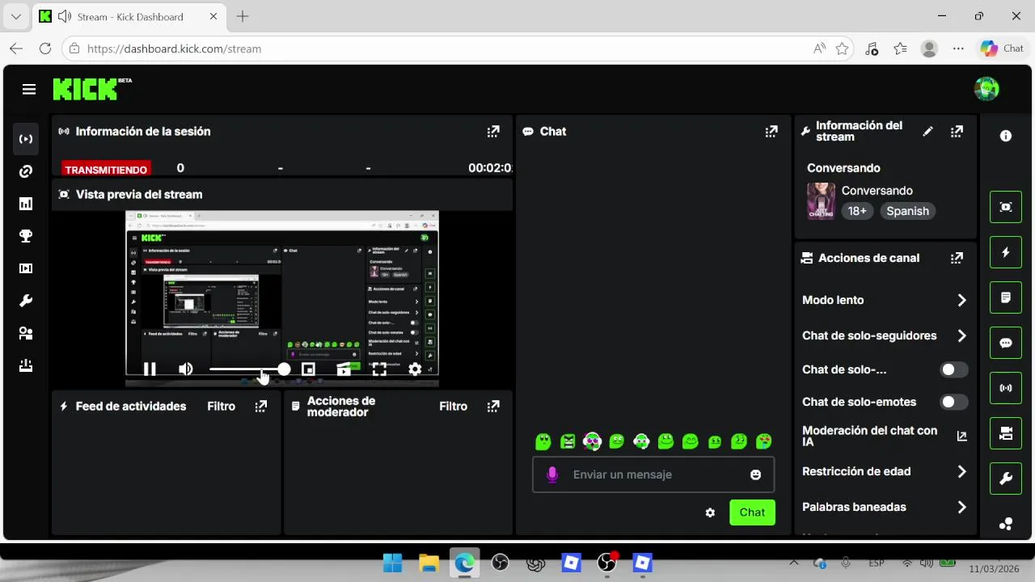Viewport: 1035px width, 582px height.
Task: Show hidden icons in system tray
Action: (x=793, y=563)
